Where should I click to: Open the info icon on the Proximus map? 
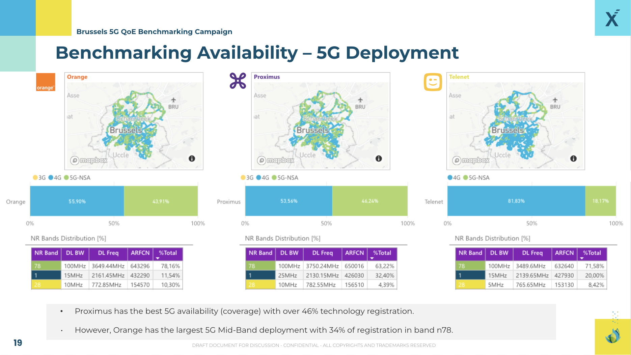point(378,158)
